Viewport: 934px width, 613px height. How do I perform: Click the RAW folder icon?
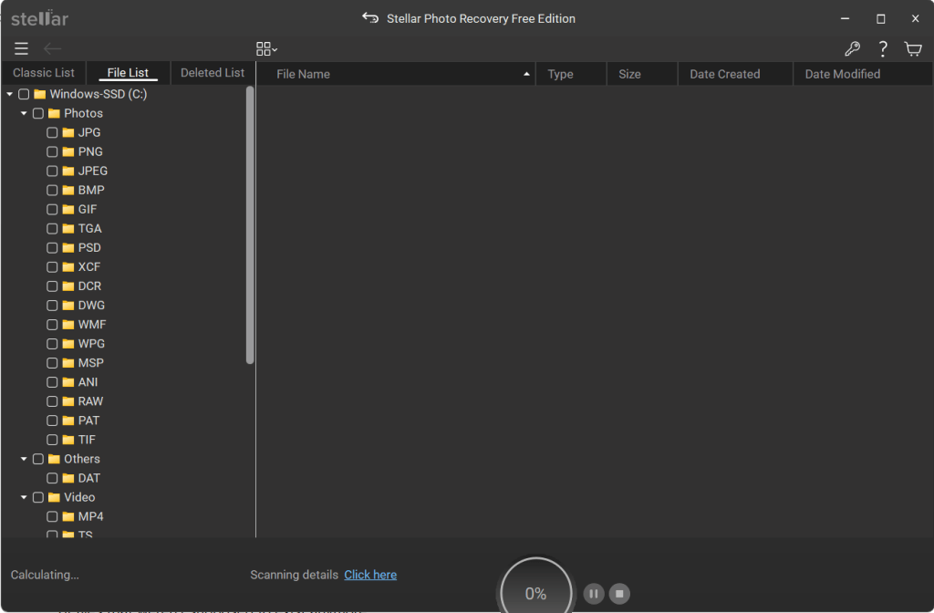[68, 401]
